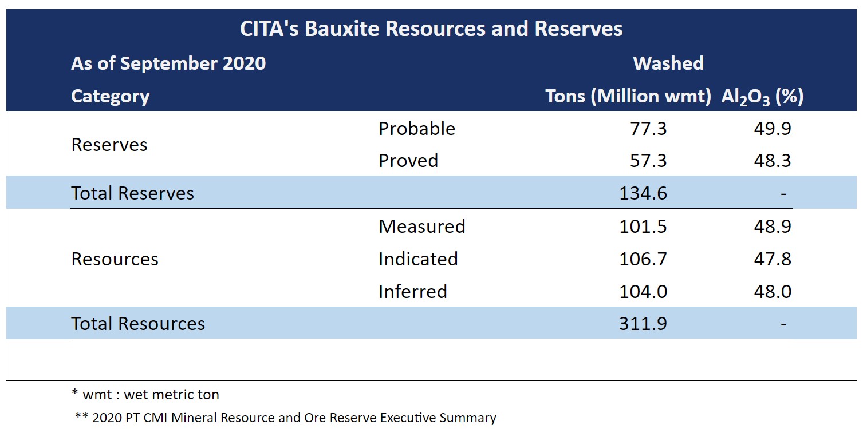Click the 'Category' column header
863x429 pixels.
tap(110, 96)
